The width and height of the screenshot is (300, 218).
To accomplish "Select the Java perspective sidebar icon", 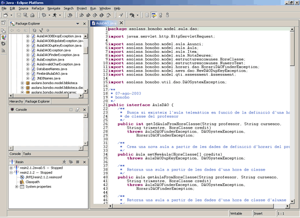I will pyautogui.click(x=3, y=37).
